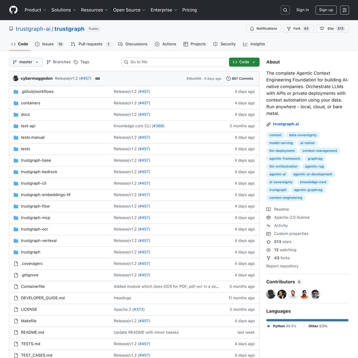Click the blue Python language dot
Screen dimensions: 358x358
point(268,326)
